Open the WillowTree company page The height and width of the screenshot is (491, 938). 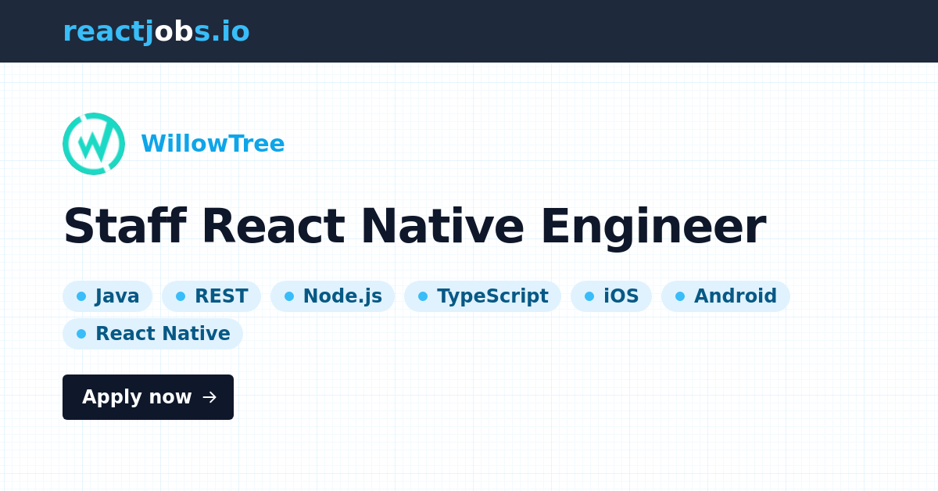(213, 144)
